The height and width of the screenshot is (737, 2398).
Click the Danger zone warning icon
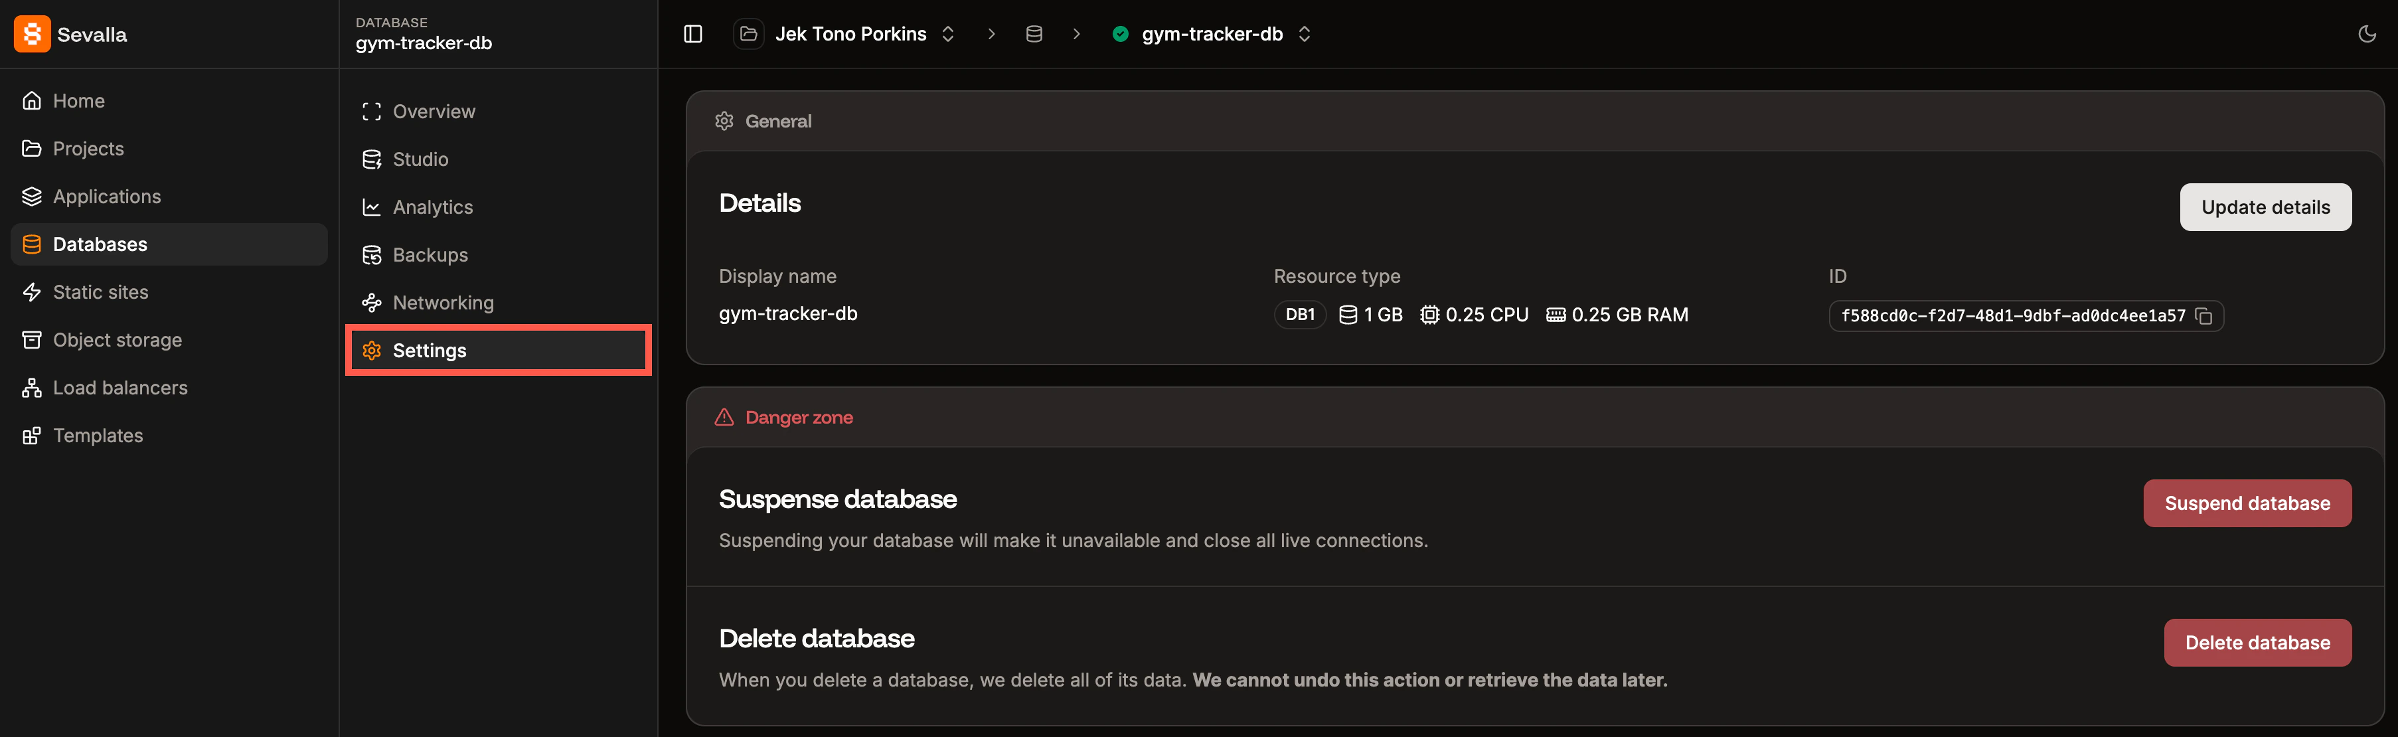[724, 418]
